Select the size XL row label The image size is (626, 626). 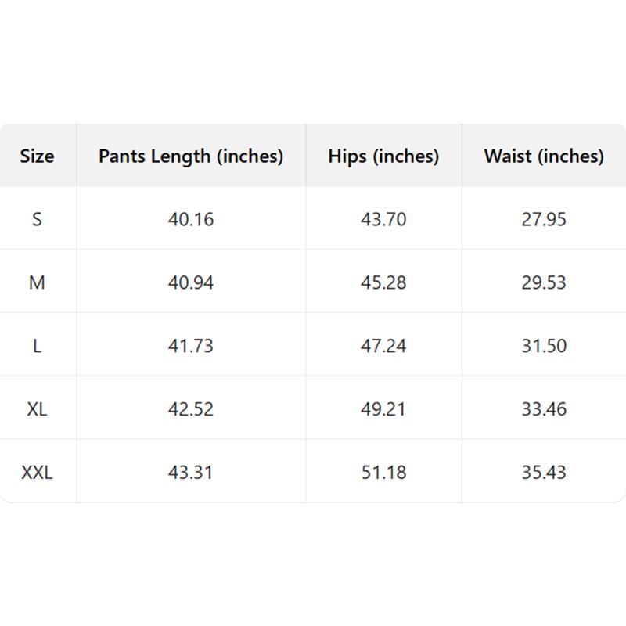(x=37, y=409)
